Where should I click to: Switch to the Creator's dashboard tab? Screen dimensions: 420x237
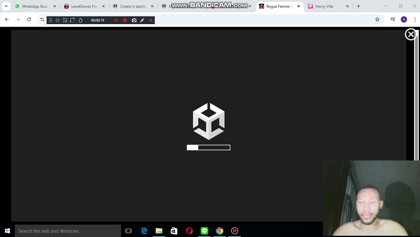point(133,6)
